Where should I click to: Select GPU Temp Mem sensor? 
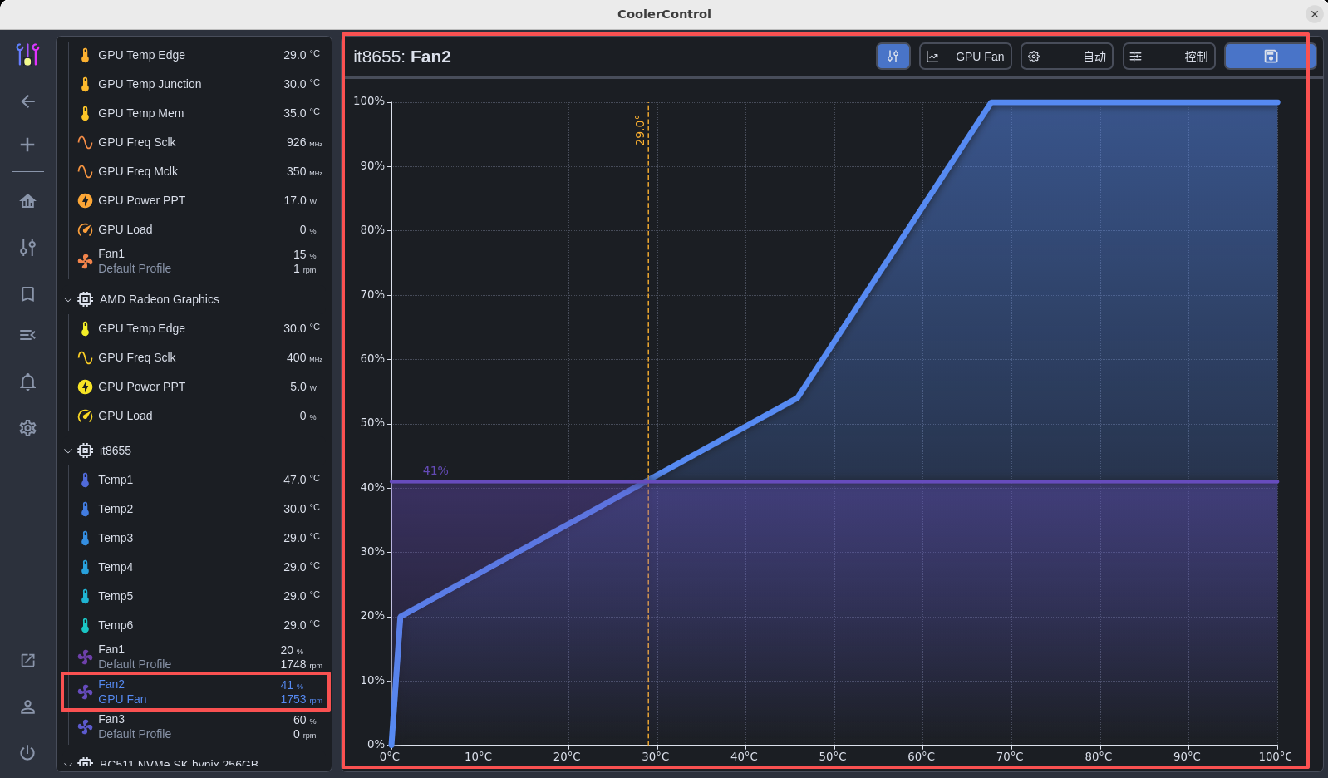coord(196,113)
